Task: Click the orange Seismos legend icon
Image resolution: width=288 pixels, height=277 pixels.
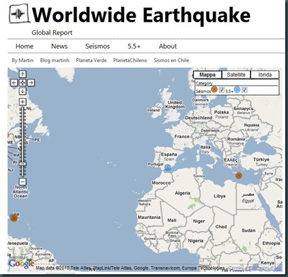Action: coord(214,90)
